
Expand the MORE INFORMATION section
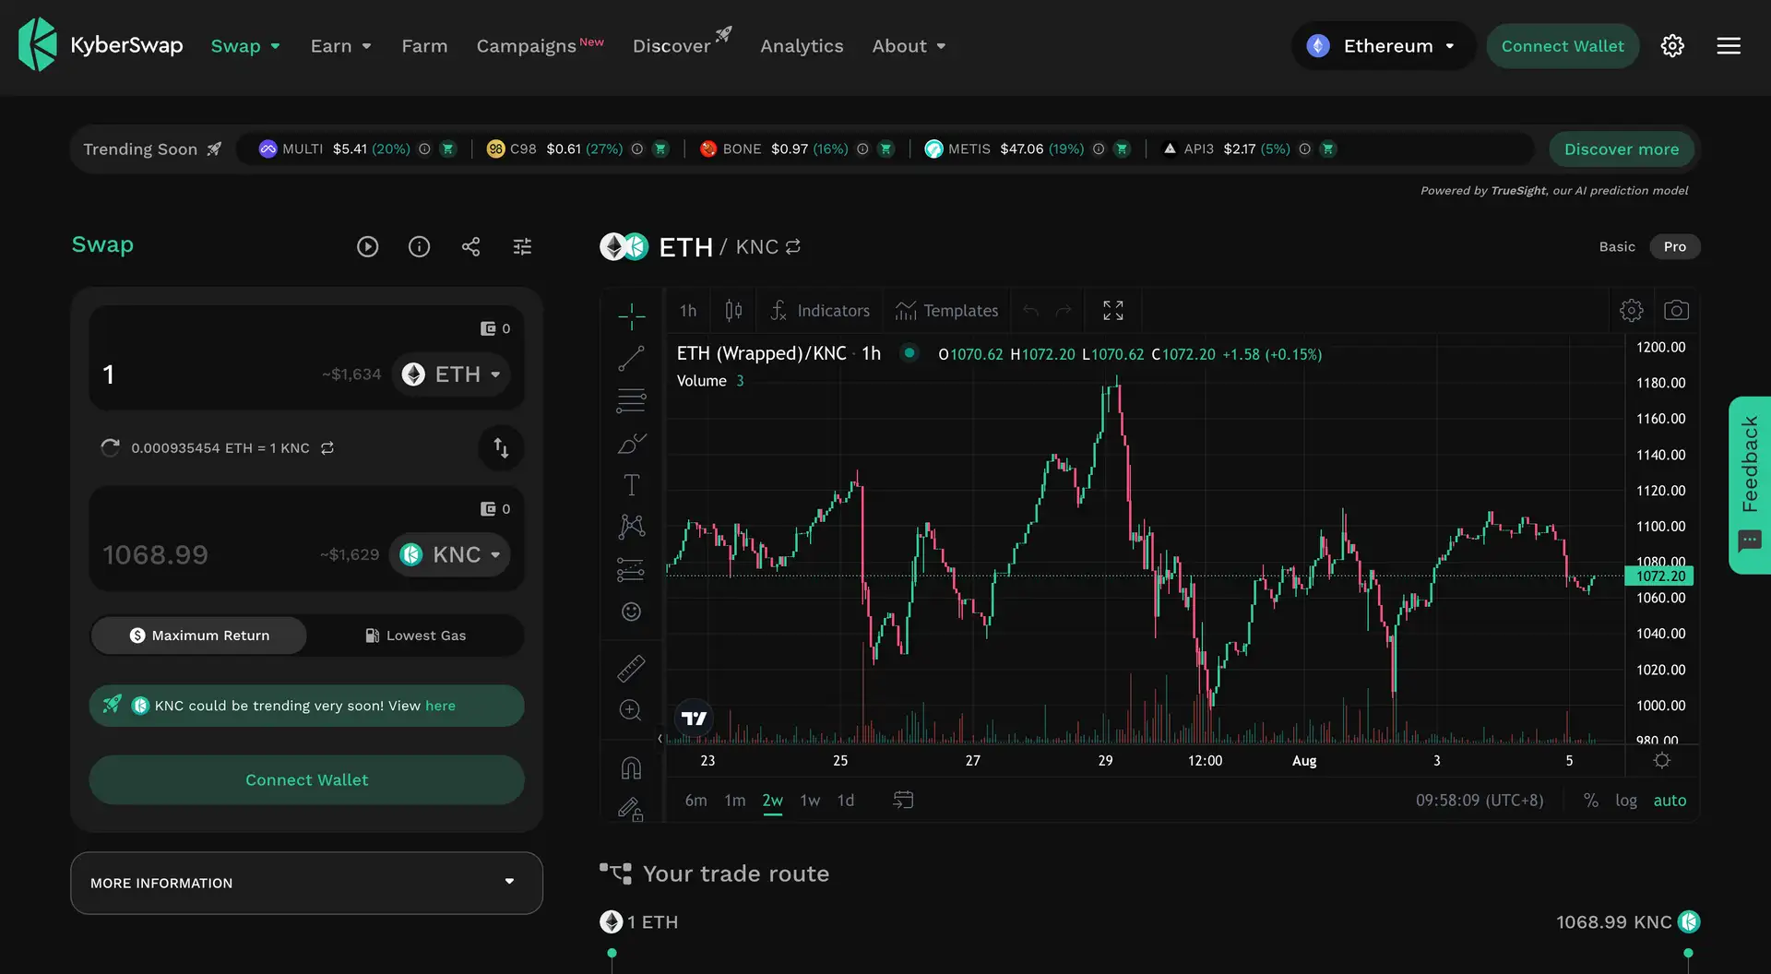[x=306, y=883]
